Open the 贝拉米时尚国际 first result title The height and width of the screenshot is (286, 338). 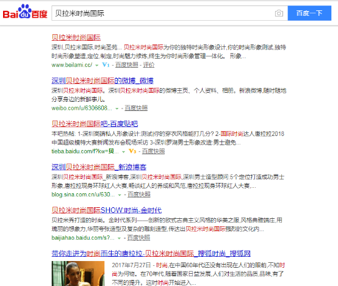tap(76, 37)
